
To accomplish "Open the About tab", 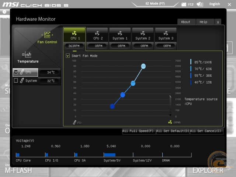I will pos(186,22).
